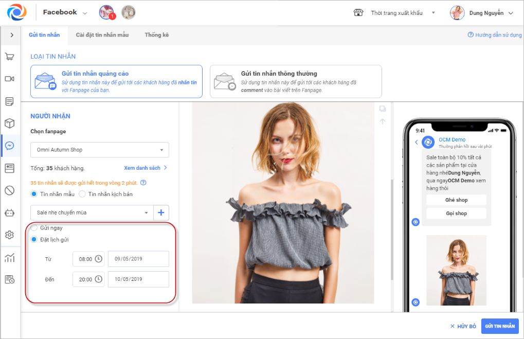Select the Đặt lịch gửi radio option
The image size is (524, 339).
[34, 239]
